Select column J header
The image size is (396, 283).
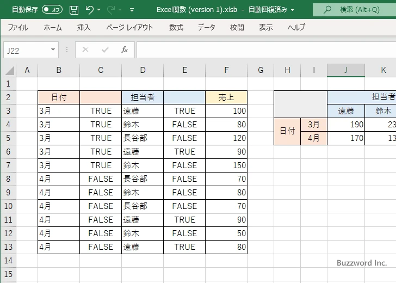point(346,70)
